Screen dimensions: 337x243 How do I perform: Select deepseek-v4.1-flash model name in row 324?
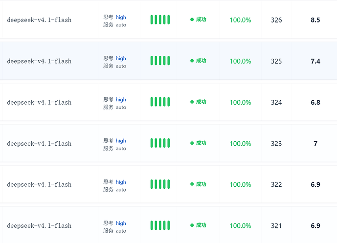coord(39,102)
